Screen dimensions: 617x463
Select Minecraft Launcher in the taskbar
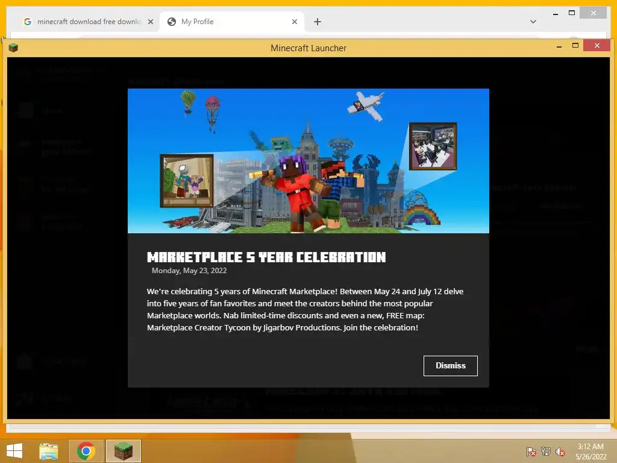click(x=124, y=451)
